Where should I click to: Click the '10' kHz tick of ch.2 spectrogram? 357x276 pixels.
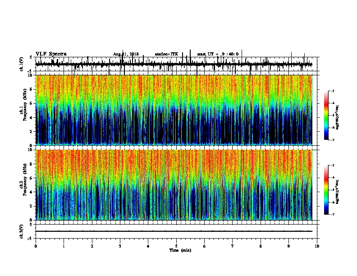pos(30,150)
